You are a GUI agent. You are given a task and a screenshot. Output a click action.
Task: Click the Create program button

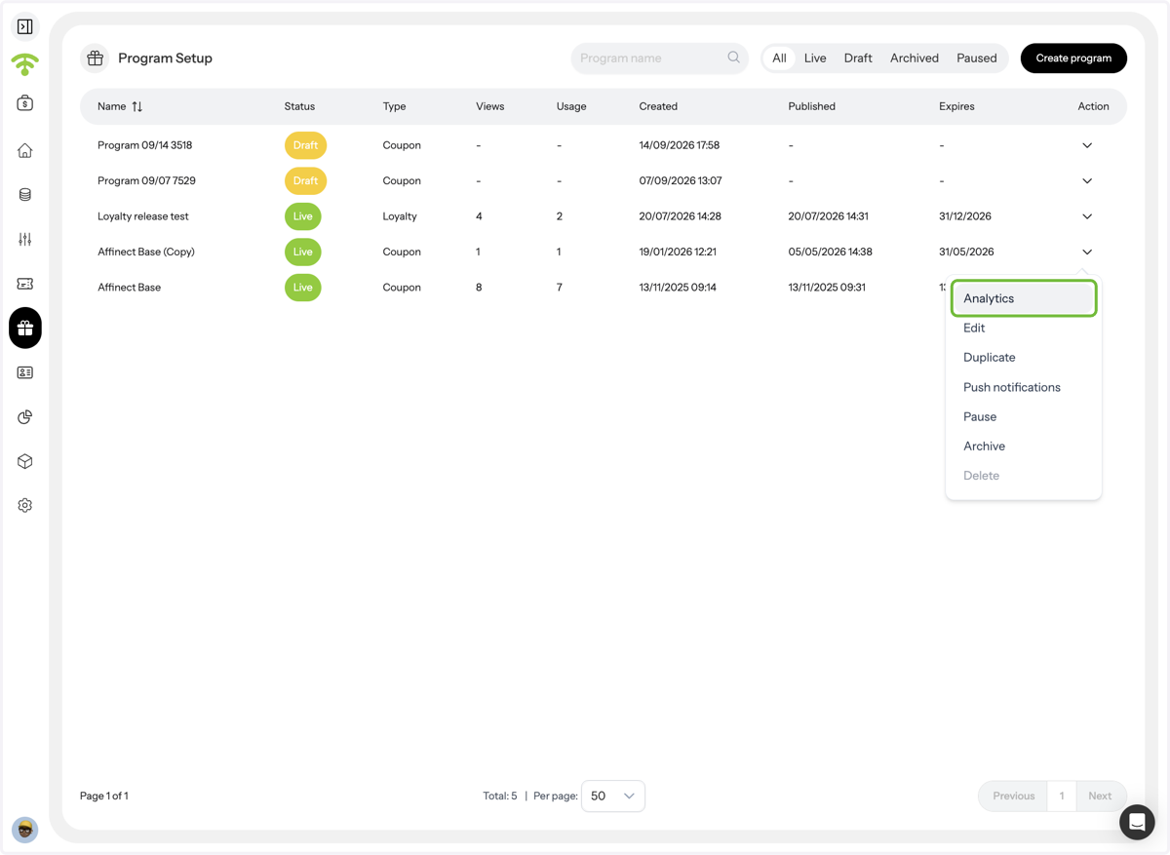click(1073, 58)
